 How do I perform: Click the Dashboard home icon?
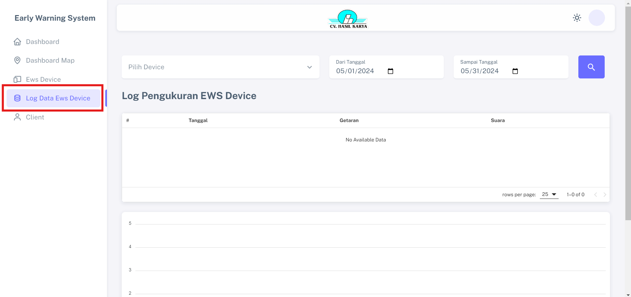click(x=17, y=42)
